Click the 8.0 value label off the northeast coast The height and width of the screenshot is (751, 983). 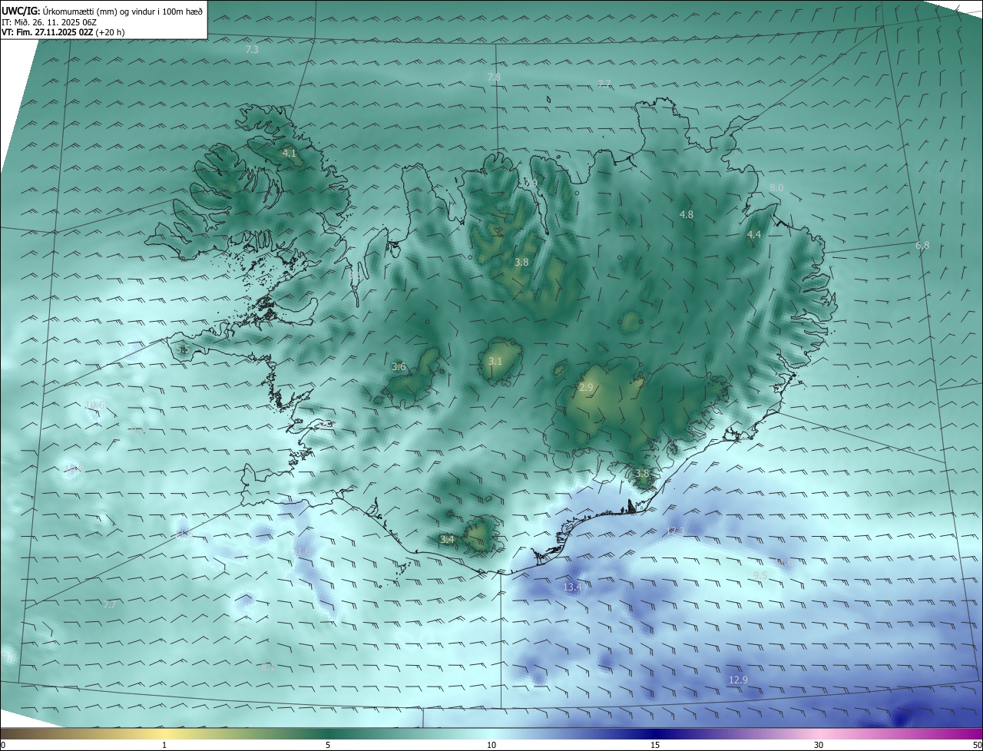(776, 188)
